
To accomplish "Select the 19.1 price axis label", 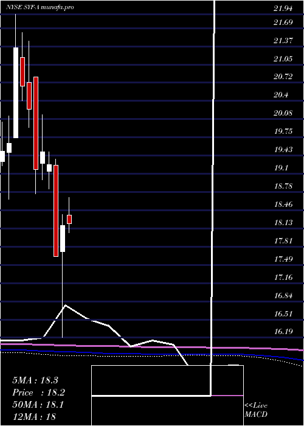I will [281, 168].
